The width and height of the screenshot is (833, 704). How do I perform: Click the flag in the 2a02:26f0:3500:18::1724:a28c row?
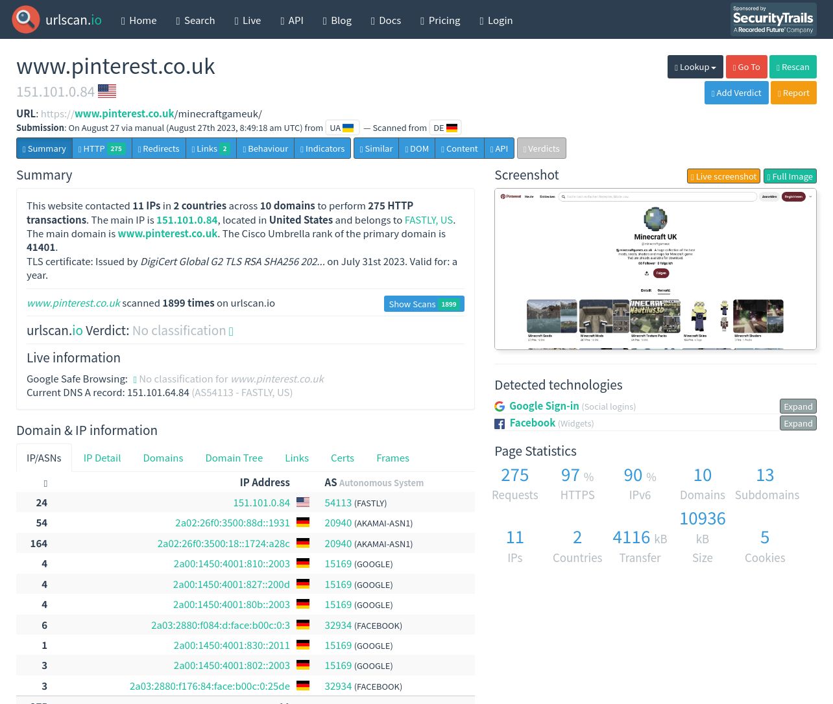(x=303, y=543)
